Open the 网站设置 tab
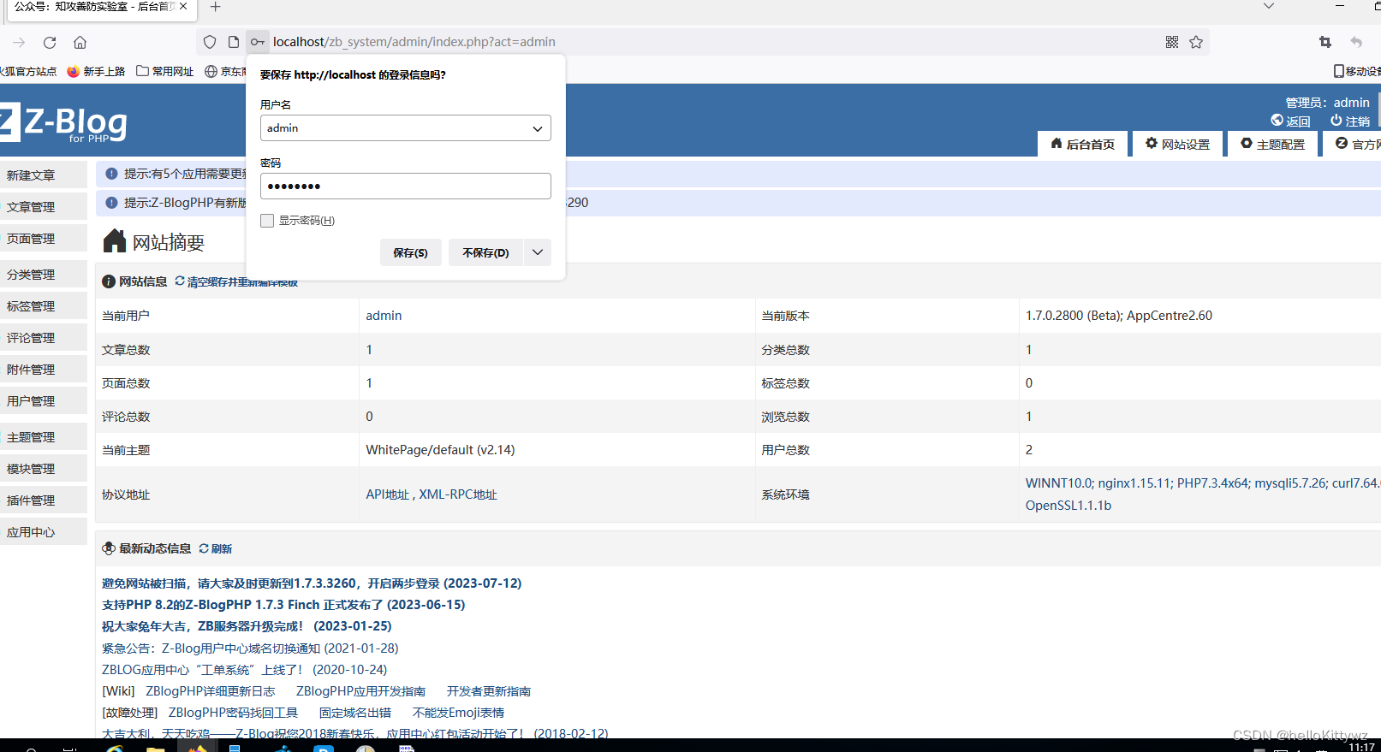Screen dimensions: 1381x752 (1178, 144)
